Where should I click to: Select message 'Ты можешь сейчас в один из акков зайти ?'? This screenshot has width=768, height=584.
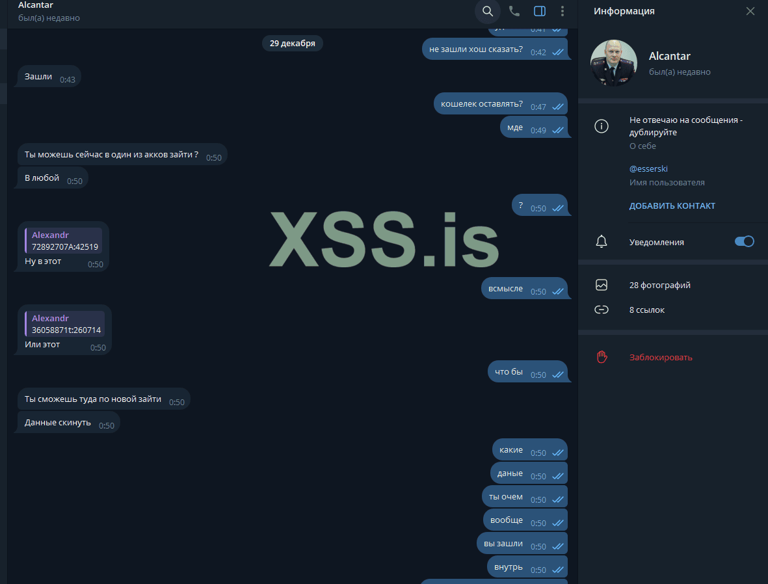[122, 155]
